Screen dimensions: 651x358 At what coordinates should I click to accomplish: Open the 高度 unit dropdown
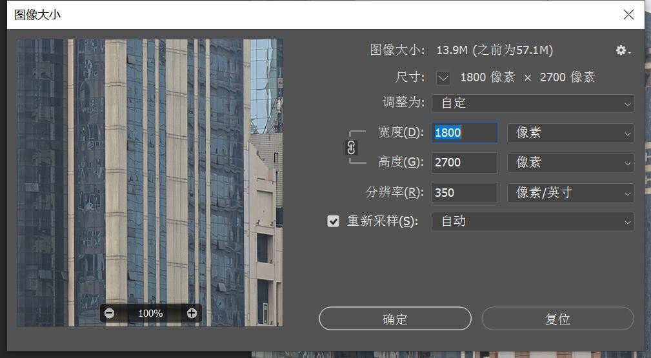(570, 163)
